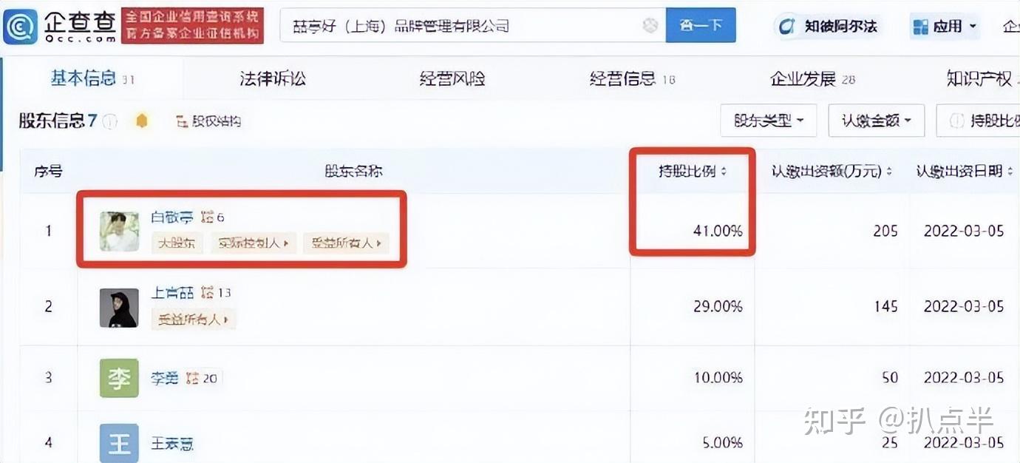Click the 41.00% shareholding cell
The image size is (1020, 463).
pos(718,231)
